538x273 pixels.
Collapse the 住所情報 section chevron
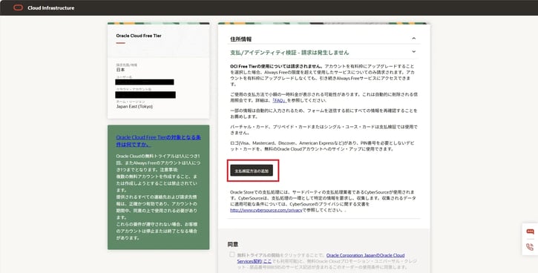414,39
